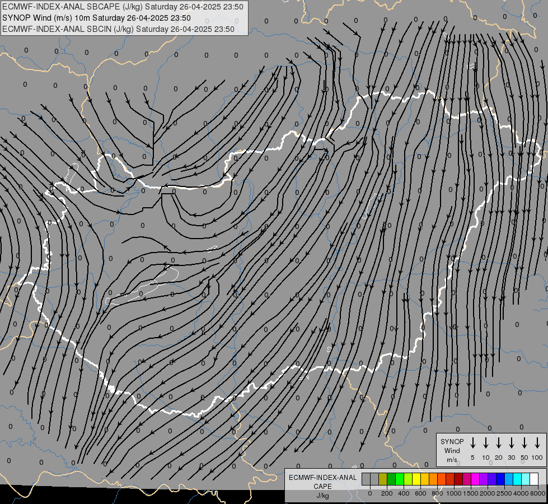Pick the yellow CAPE swatch before 600

(x=416, y=479)
